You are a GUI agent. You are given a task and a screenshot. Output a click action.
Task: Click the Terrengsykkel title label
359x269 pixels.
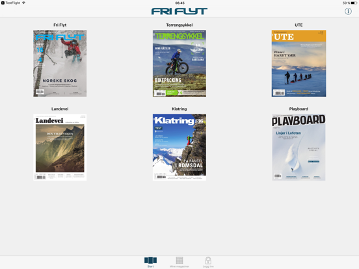179,25
